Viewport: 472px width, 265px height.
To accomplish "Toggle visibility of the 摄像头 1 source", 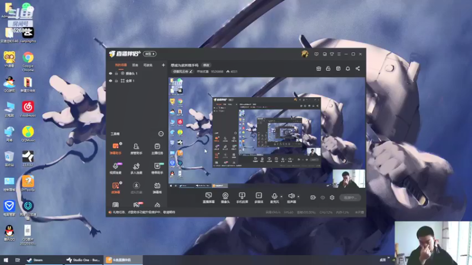I will [x=110, y=73].
